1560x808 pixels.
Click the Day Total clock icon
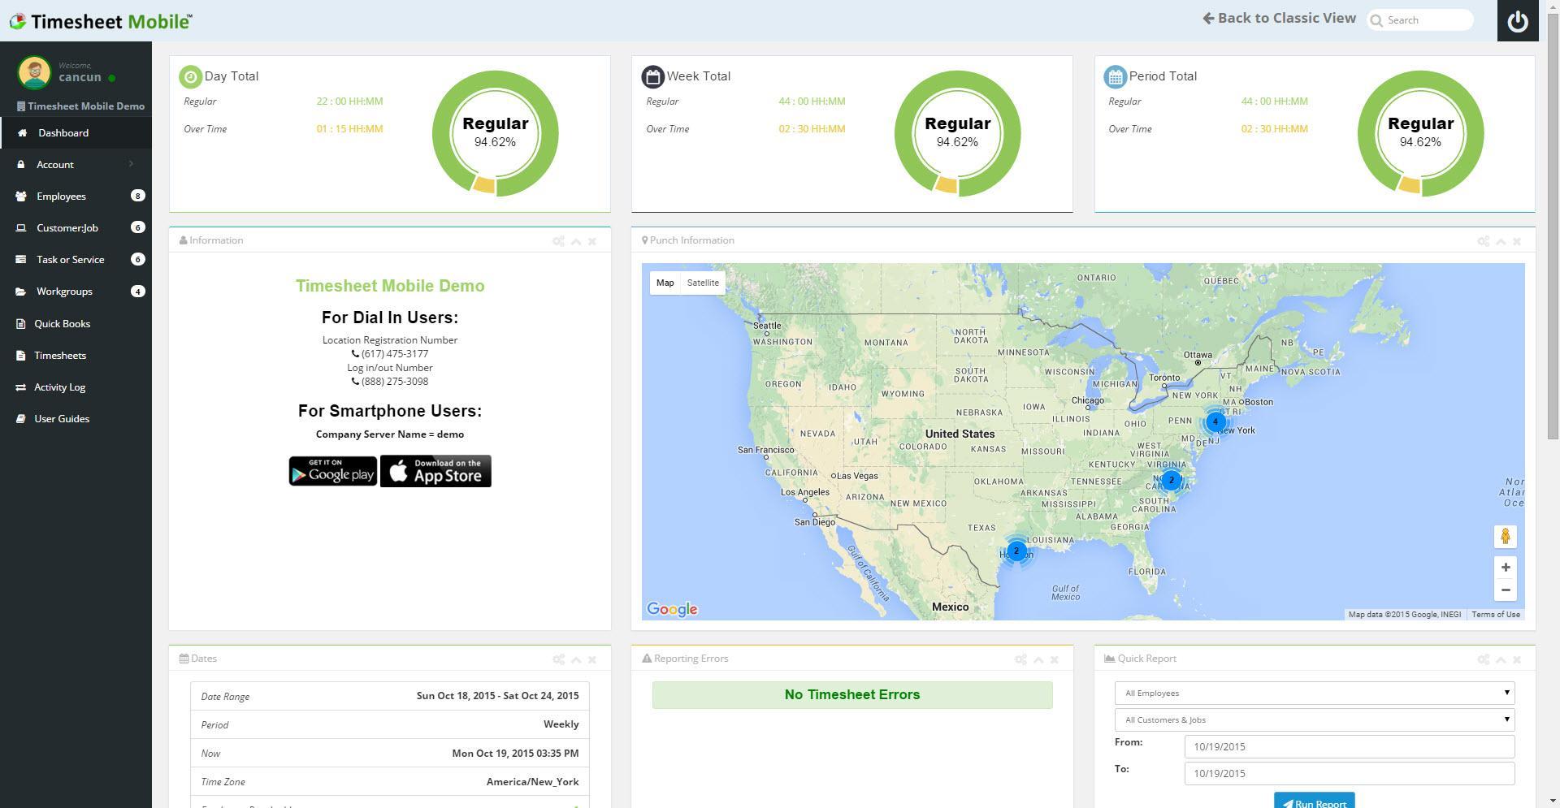[190, 76]
